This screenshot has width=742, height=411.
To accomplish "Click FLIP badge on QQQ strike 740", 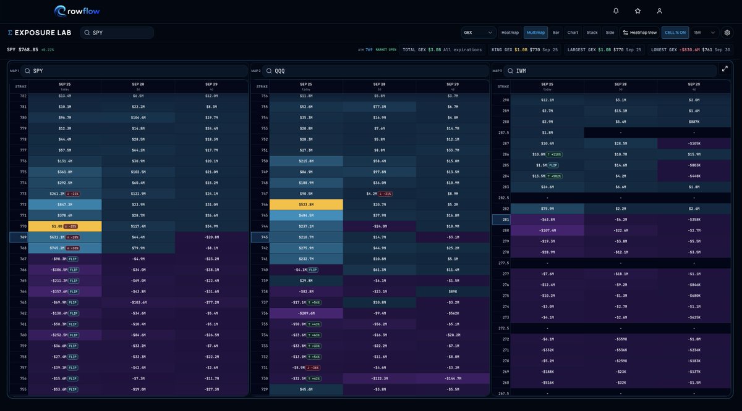I will (x=313, y=270).
